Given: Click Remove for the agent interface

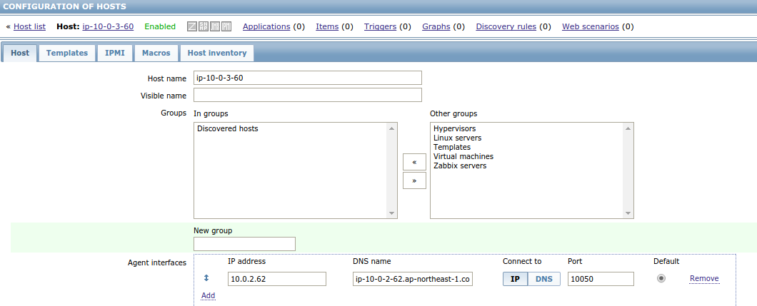Looking at the screenshot, I should click(x=704, y=278).
